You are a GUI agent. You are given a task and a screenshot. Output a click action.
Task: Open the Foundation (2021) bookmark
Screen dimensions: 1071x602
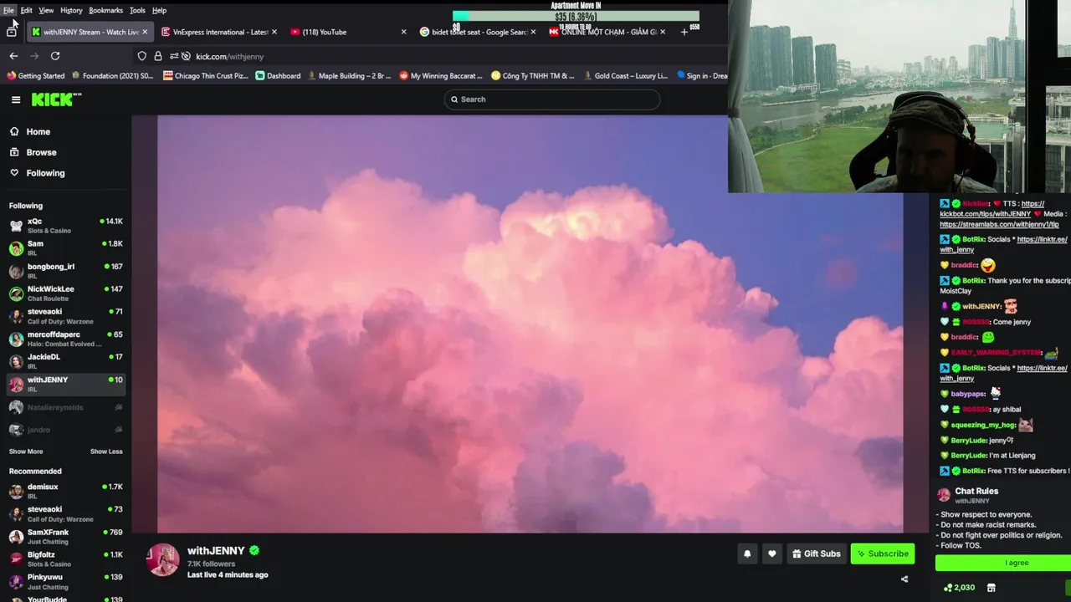113,76
